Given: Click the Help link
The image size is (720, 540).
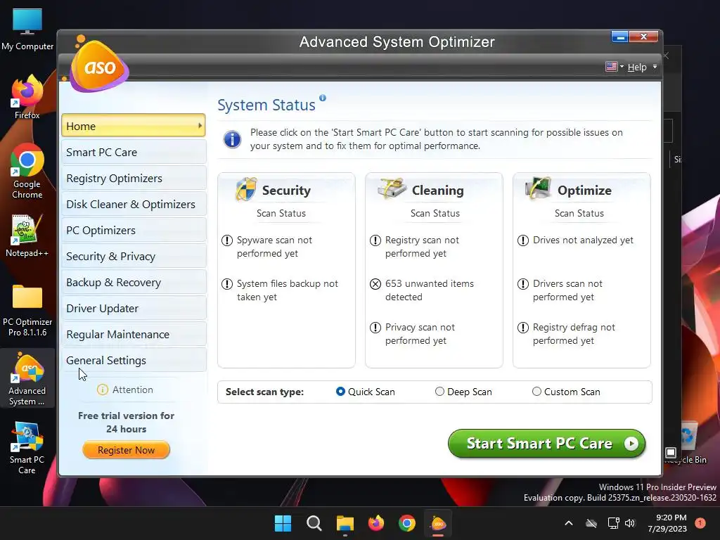Looking at the screenshot, I should pos(637,67).
